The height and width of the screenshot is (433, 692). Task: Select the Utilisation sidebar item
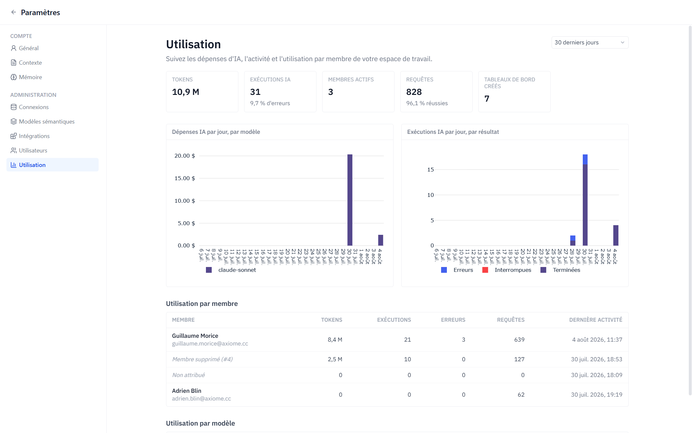click(x=52, y=165)
